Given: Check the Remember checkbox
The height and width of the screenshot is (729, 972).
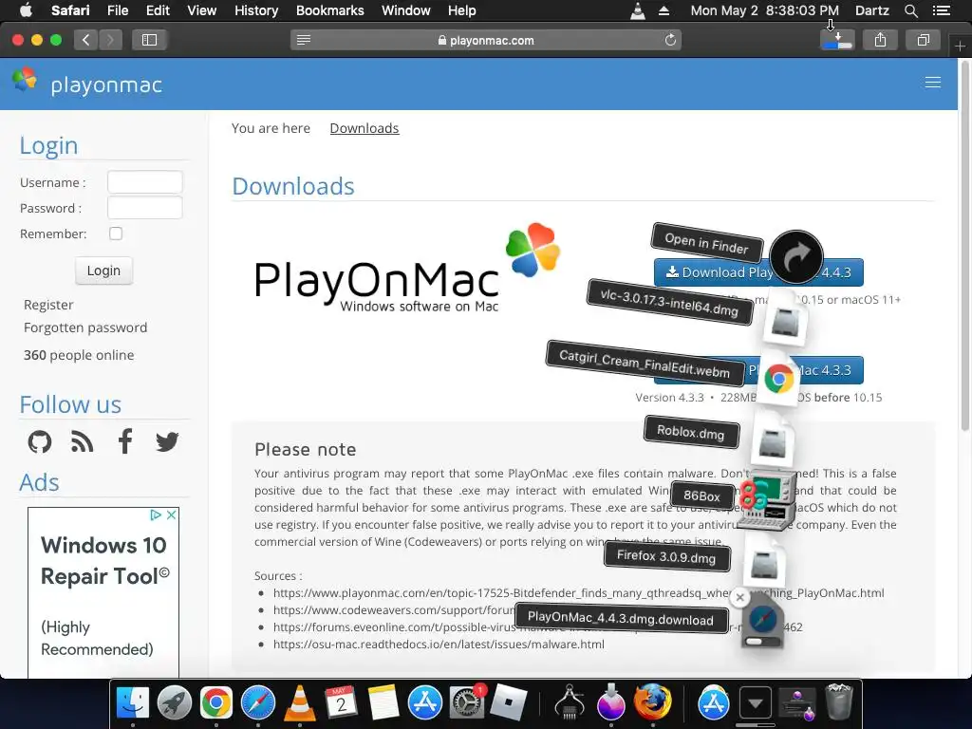Looking at the screenshot, I should pyautogui.click(x=116, y=234).
